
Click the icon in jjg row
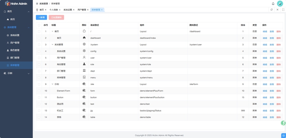pyautogui.click(x=84, y=110)
